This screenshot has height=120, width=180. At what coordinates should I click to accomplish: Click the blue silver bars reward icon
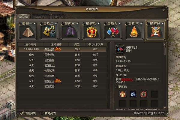133,94
